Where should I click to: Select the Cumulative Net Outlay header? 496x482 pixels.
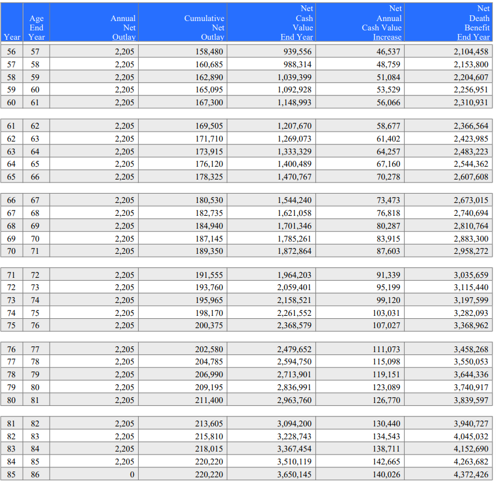tap(204, 28)
